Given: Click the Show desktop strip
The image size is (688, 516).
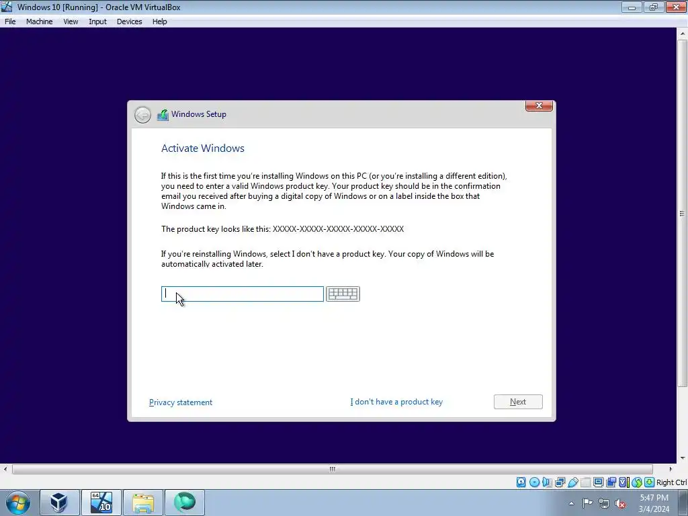Looking at the screenshot, I should point(683,503).
